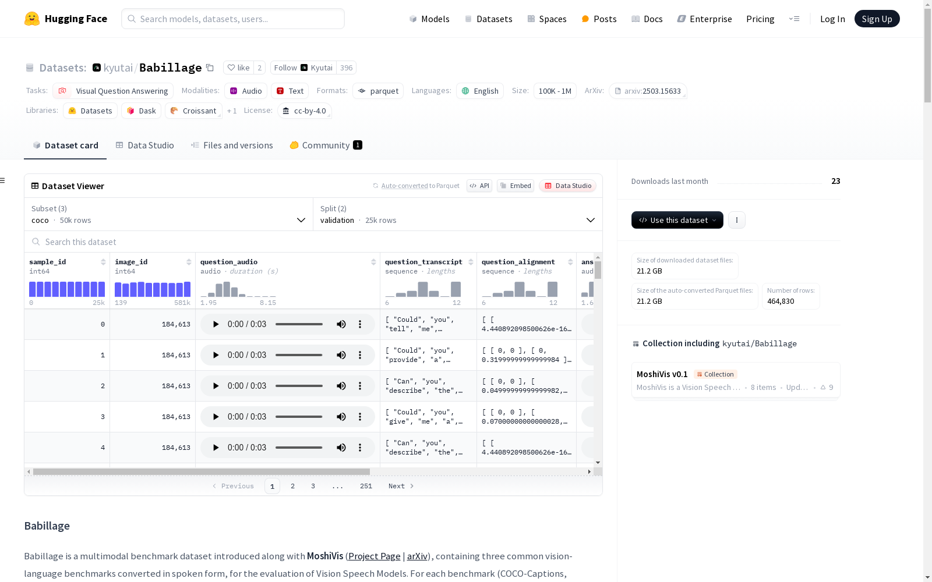
Task: Mute audio in sample row 3
Action: [x=341, y=417]
